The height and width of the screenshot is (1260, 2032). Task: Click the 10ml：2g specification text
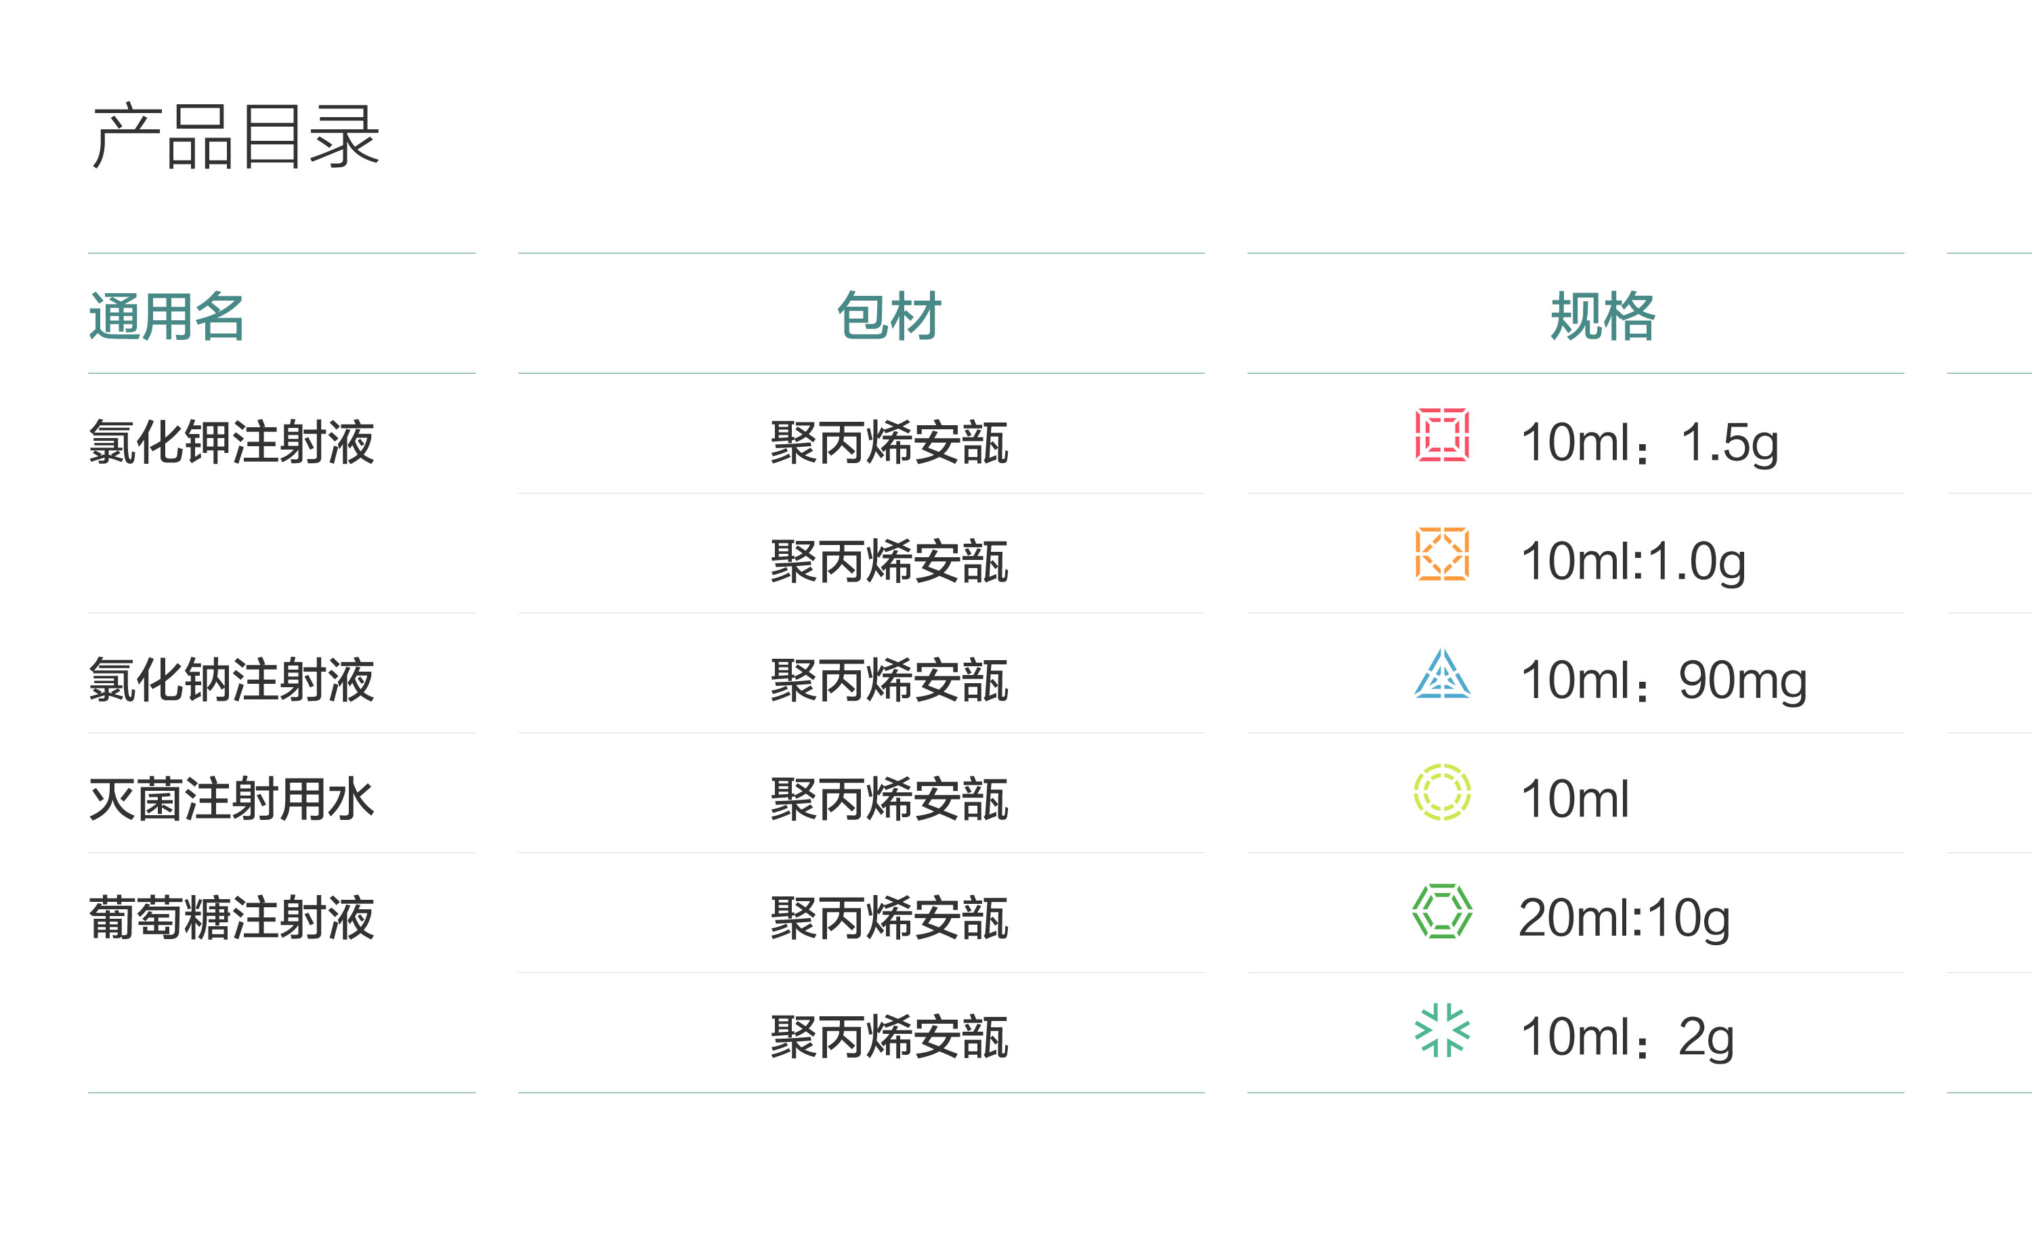click(1627, 1037)
